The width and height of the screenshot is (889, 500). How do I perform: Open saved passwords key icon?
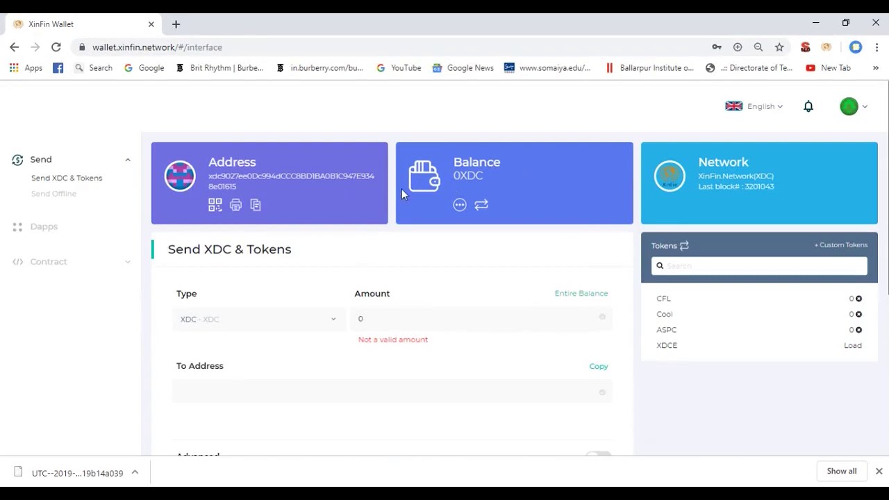(x=717, y=47)
